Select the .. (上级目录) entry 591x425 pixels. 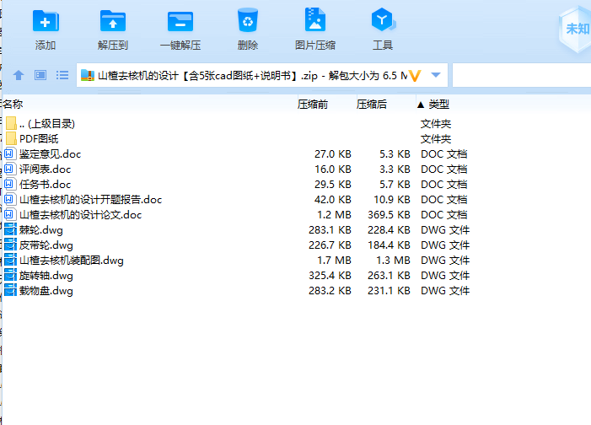[47, 123]
